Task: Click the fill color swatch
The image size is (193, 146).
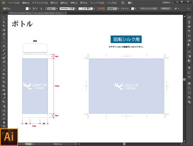Action: coord(27,9)
